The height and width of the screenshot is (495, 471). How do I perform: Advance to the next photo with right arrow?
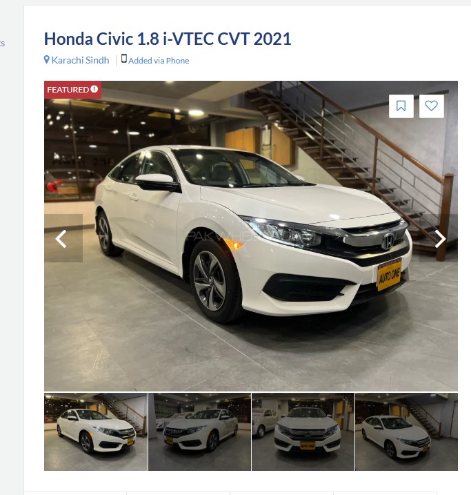pos(439,238)
